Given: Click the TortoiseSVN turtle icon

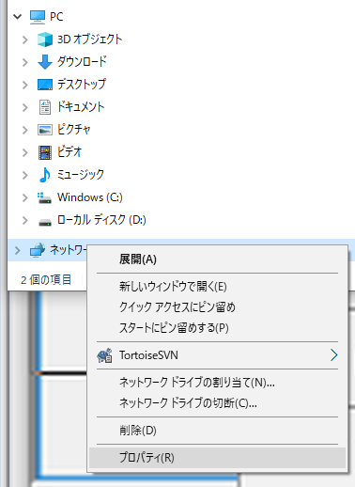Looking at the screenshot, I should (x=104, y=355).
